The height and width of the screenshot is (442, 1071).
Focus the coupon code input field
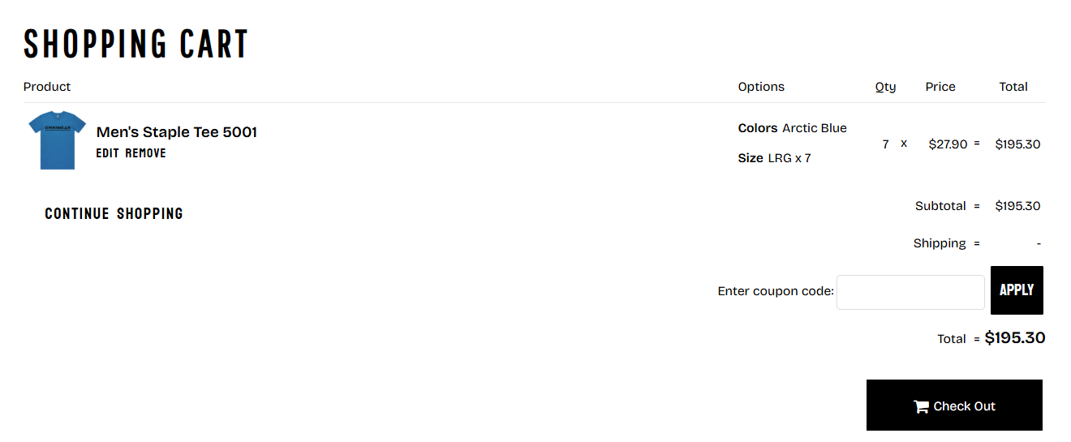[910, 292]
